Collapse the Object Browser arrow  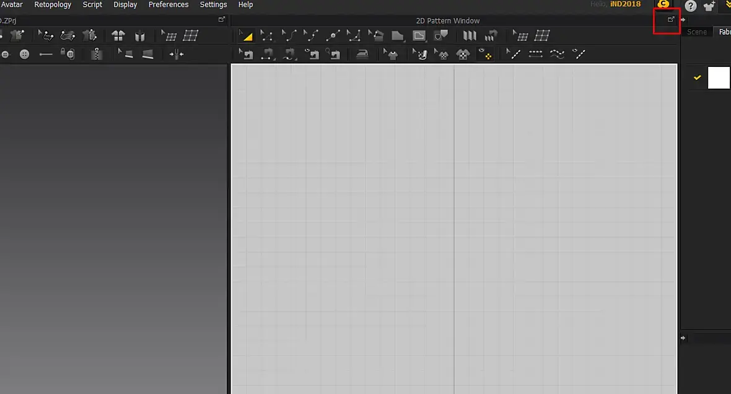[683, 20]
